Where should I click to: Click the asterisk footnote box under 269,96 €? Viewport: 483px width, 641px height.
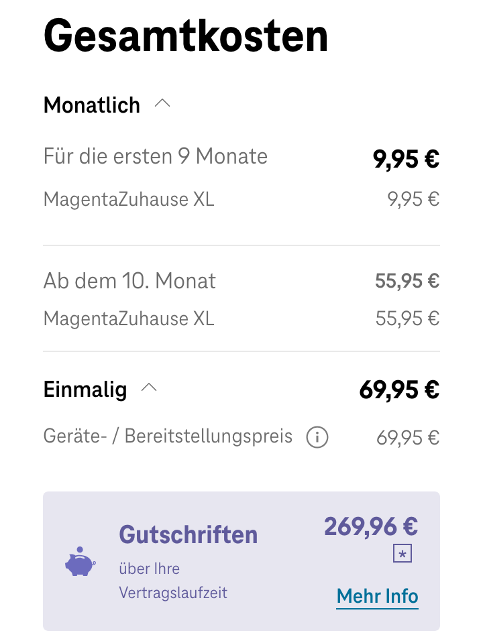click(402, 554)
